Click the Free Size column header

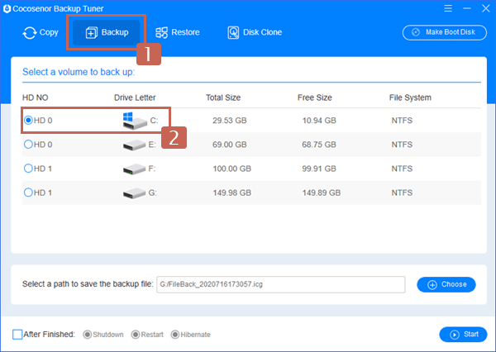pyautogui.click(x=314, y=98)
